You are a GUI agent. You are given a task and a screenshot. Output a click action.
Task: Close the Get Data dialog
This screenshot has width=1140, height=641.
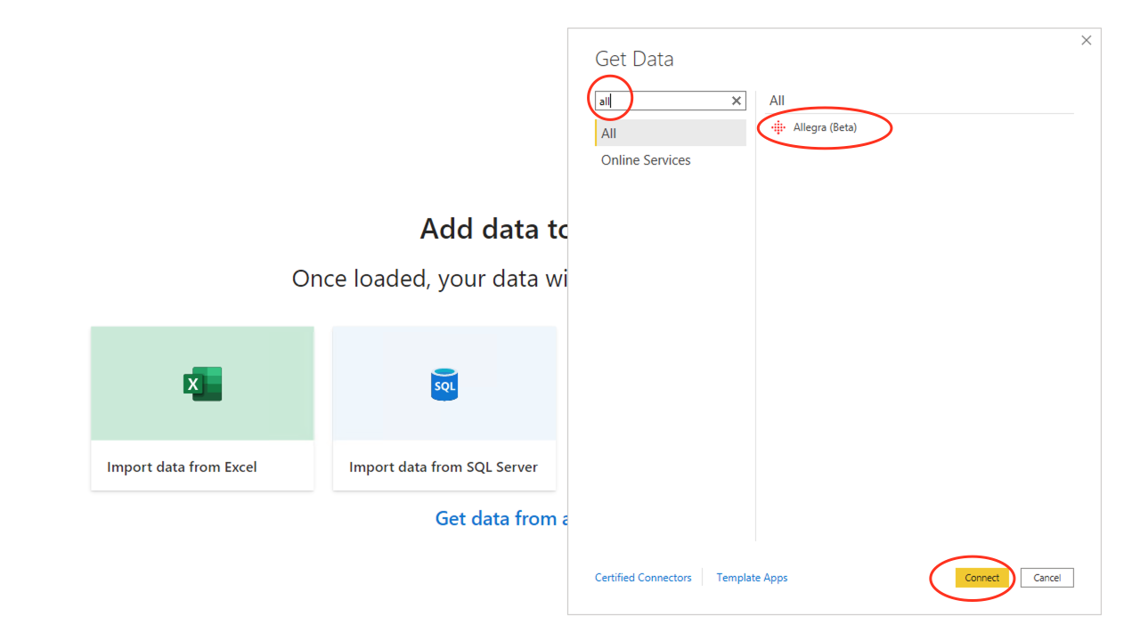[x=1086, y=40]
